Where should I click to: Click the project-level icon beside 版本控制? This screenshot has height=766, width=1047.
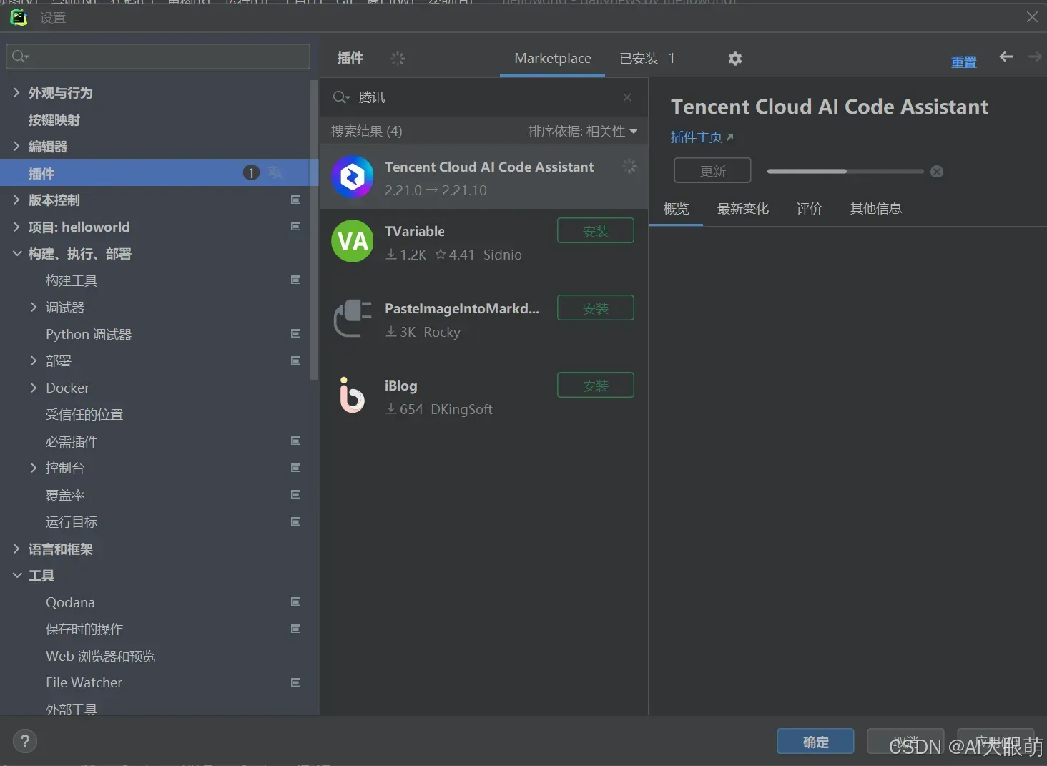click(x=295, y=200)
